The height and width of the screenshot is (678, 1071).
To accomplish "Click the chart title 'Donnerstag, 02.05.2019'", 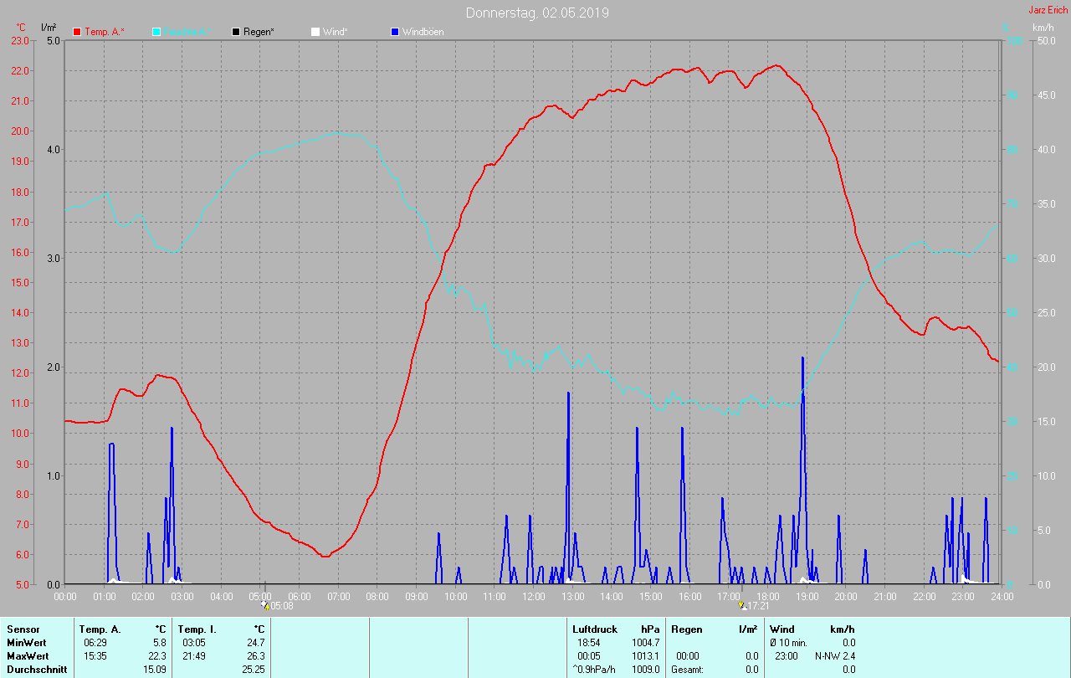I will tap(537, 13).
